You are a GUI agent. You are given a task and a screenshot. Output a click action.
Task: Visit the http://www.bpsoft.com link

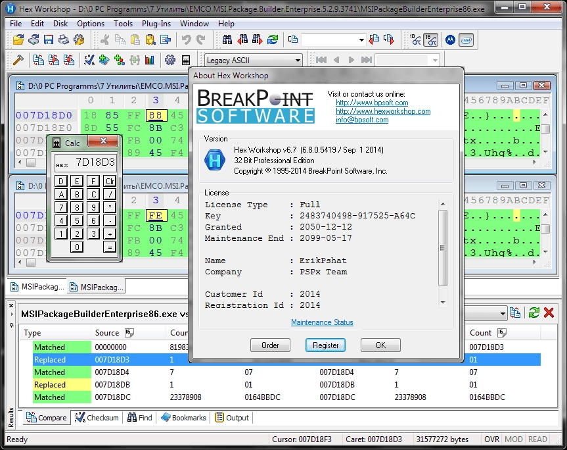pos(372,103)
